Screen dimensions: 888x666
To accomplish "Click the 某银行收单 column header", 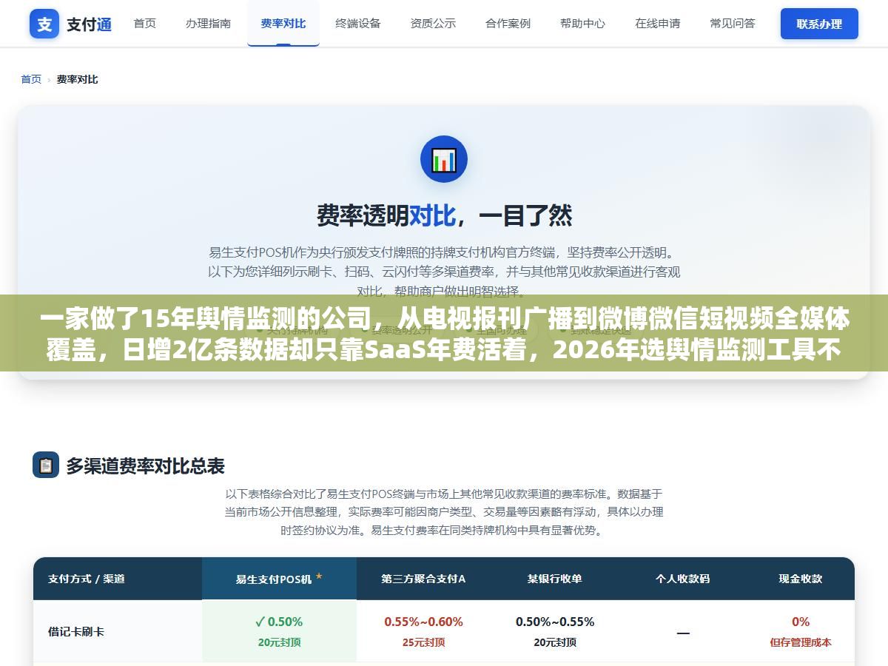I will pyautogui.click(x=555, y=579).
